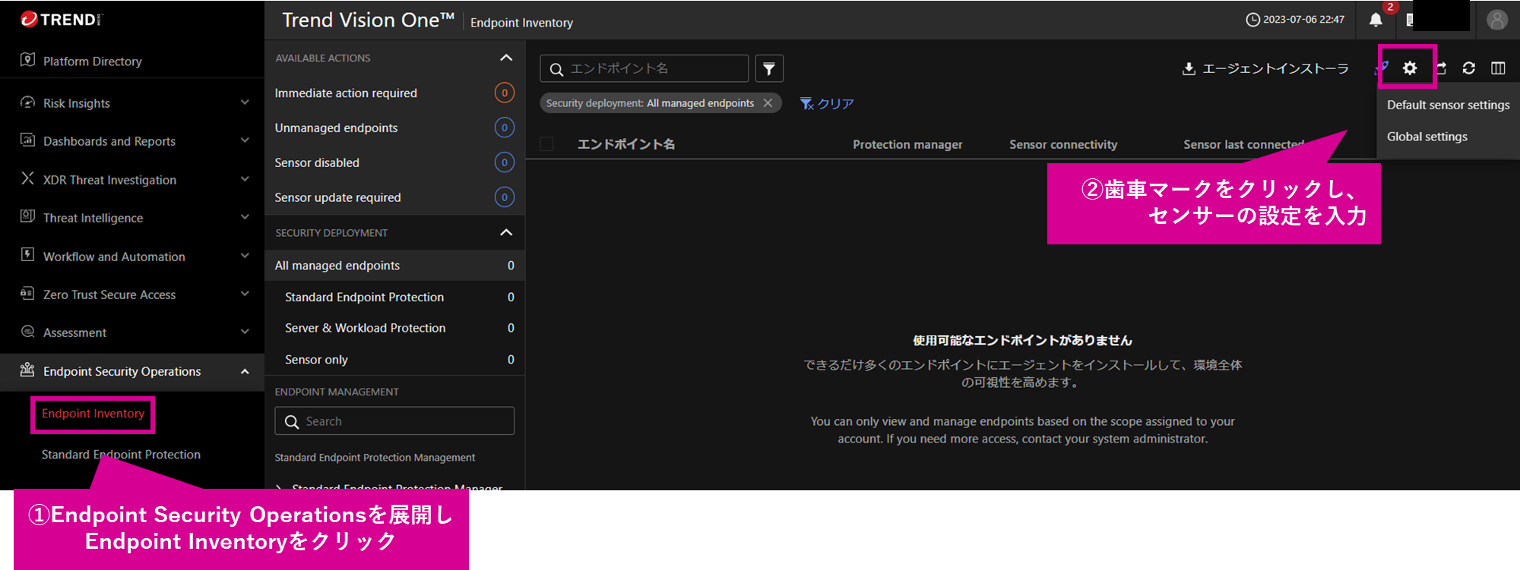Focus the エンドポイント名 search field
This screenshot has width=1520, height=570.
click(644, 68)
